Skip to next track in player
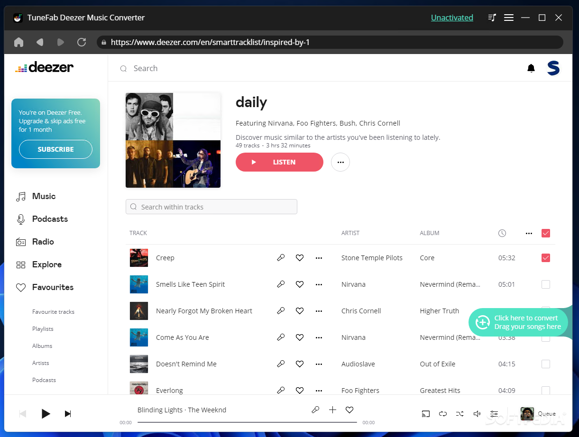The height and width of the screenshot is (437, 579). click(68, 414)
